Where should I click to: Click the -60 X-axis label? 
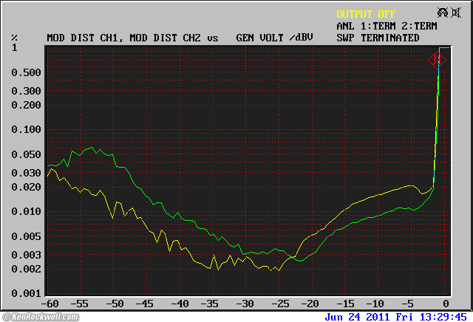tap(50, 304)
